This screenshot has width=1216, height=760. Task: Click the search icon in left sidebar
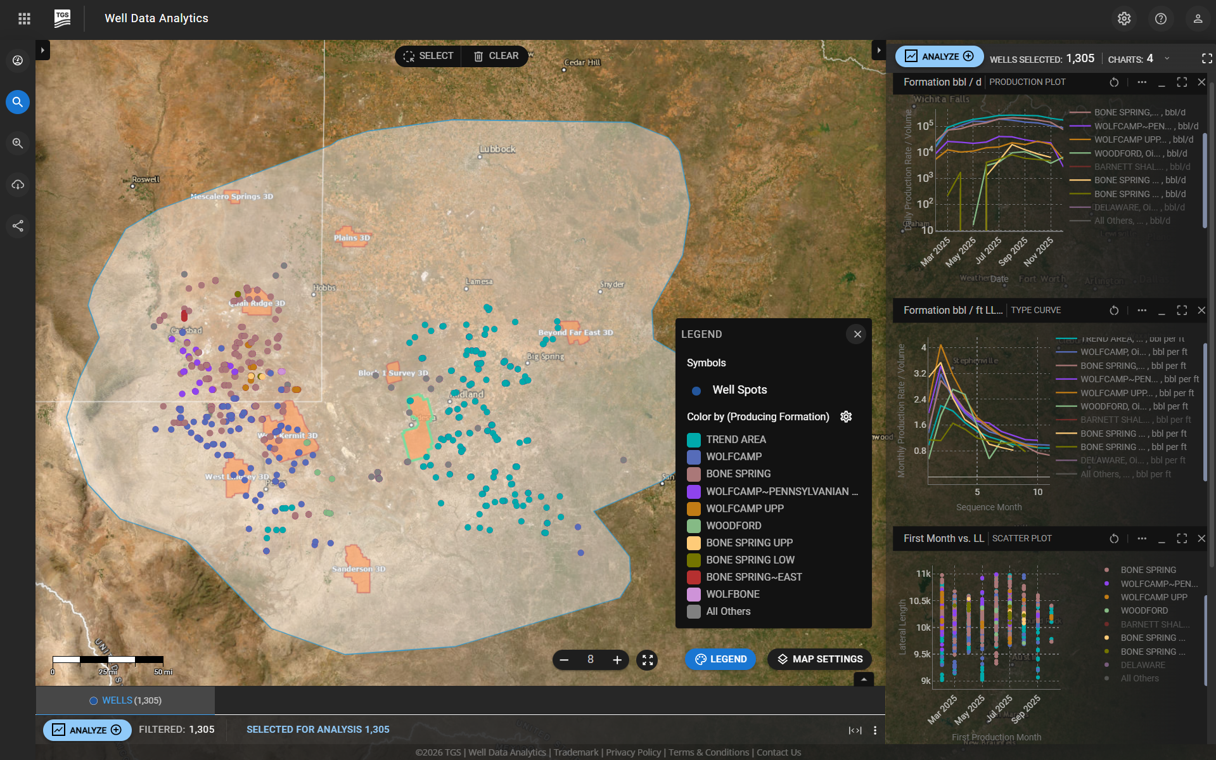[x=18, y=102]
